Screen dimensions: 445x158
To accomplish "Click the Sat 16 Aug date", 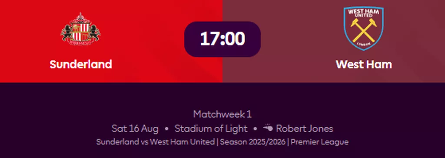I will coord(135,129).
